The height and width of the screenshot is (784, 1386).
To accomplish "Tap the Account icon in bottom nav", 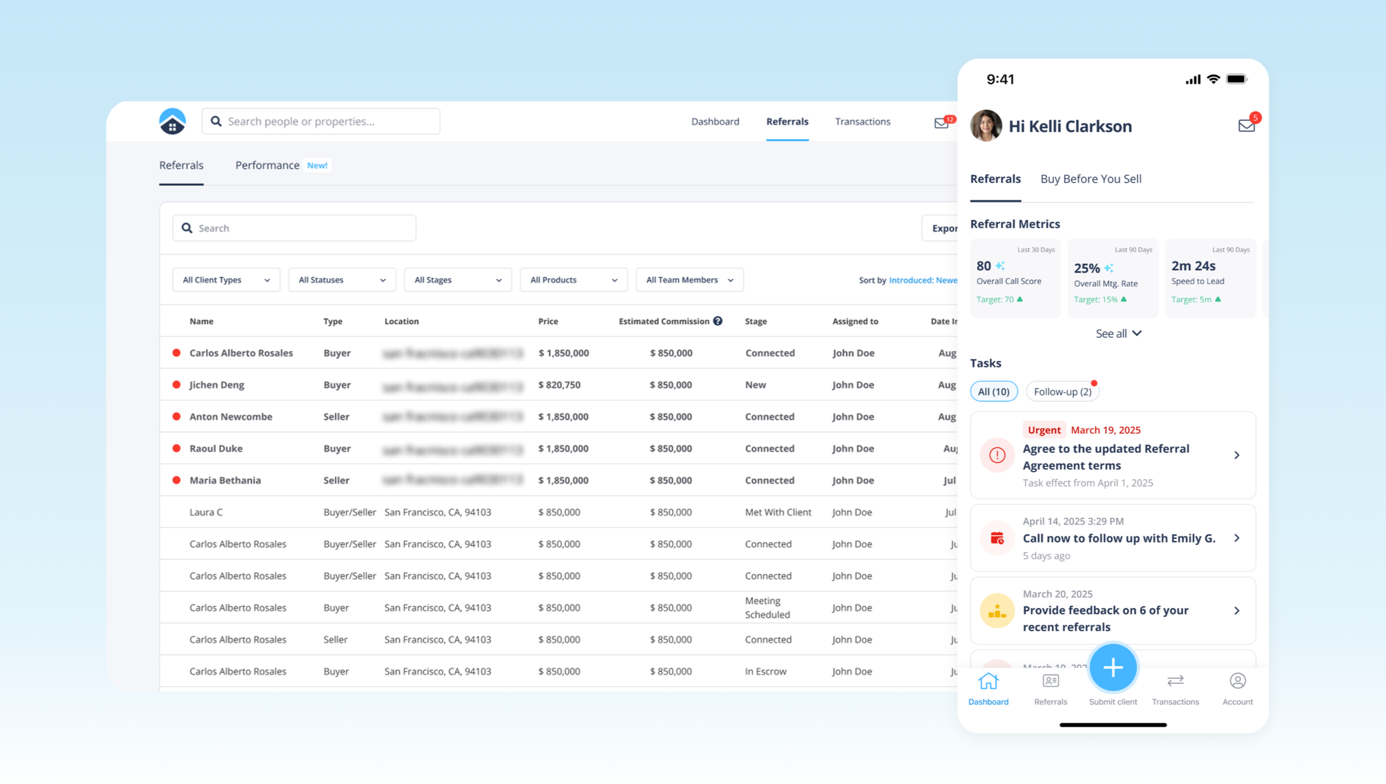I will coord(1237,681).
